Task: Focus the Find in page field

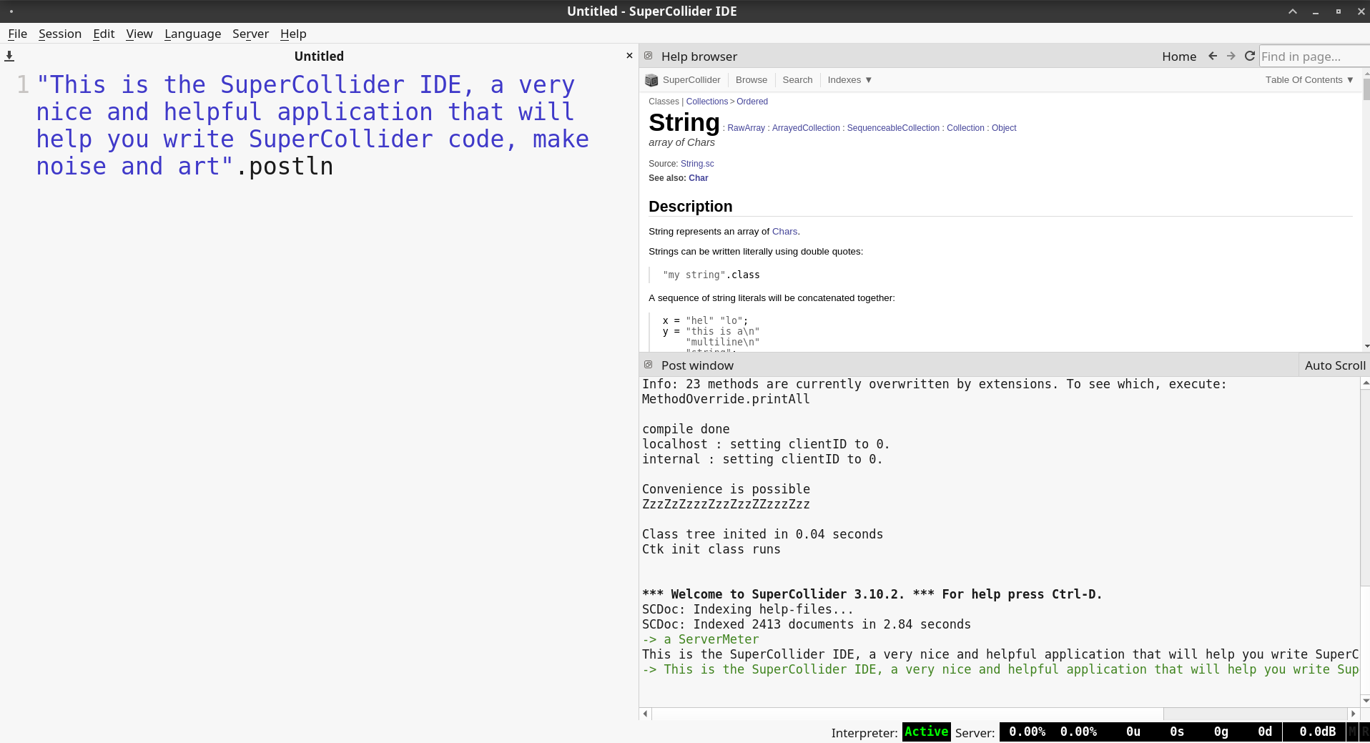Action: (x=1314, y=56)
